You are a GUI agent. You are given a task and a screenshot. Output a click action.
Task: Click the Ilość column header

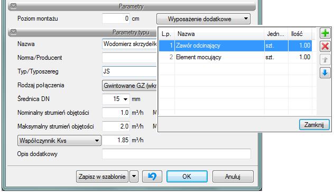click(300, 34)
